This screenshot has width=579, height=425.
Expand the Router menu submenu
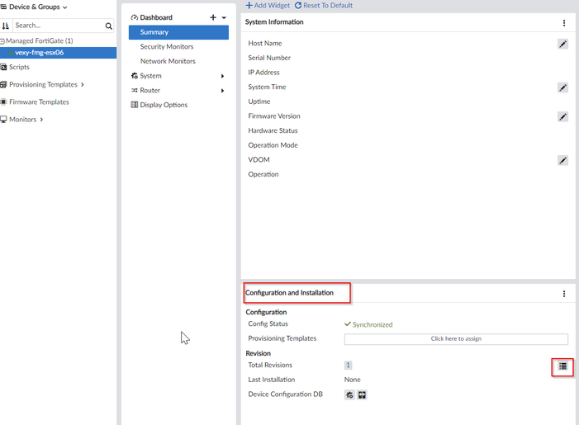click(222, 91)
